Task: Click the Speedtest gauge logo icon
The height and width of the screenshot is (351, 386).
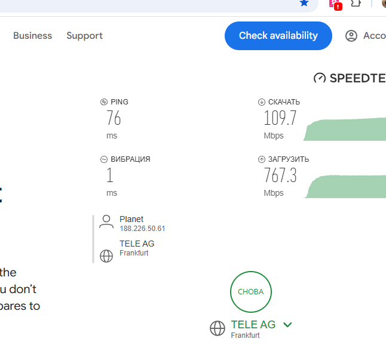Action: (320, 78)
